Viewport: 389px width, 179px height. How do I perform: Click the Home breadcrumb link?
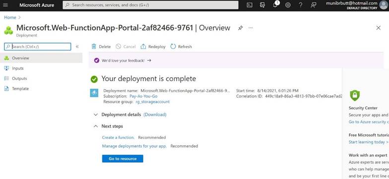coord(10,17)
